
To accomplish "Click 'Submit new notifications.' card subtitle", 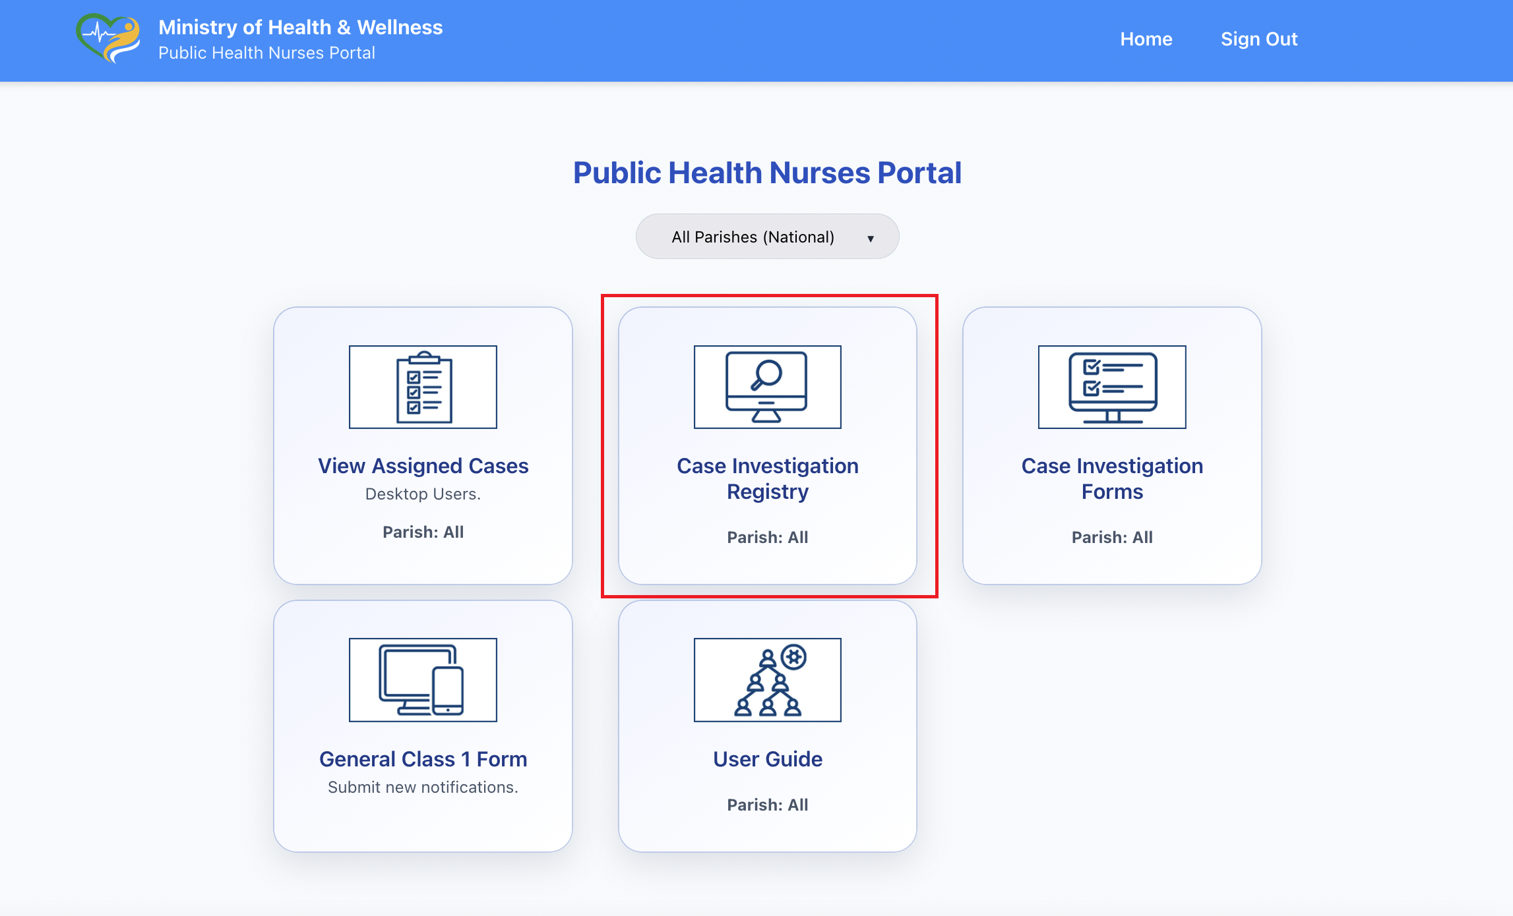I will click(423, 787).
